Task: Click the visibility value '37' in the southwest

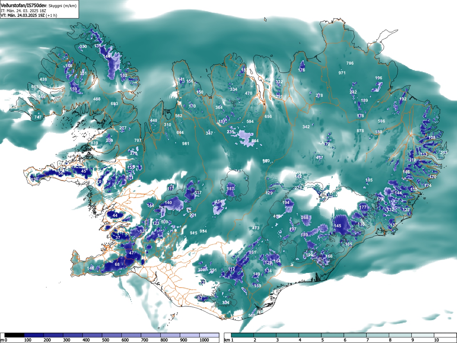Action: (118, 238)
